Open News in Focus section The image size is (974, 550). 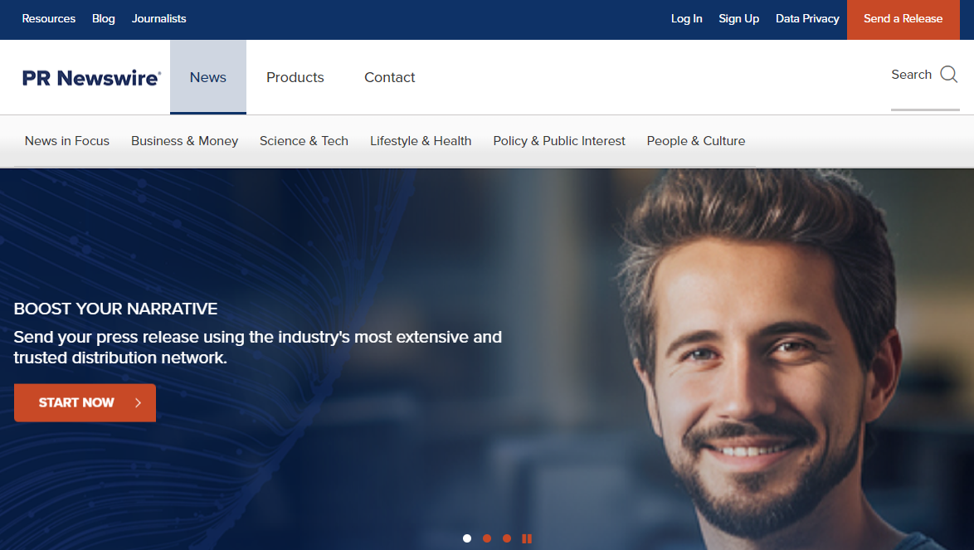pos(67,141)
